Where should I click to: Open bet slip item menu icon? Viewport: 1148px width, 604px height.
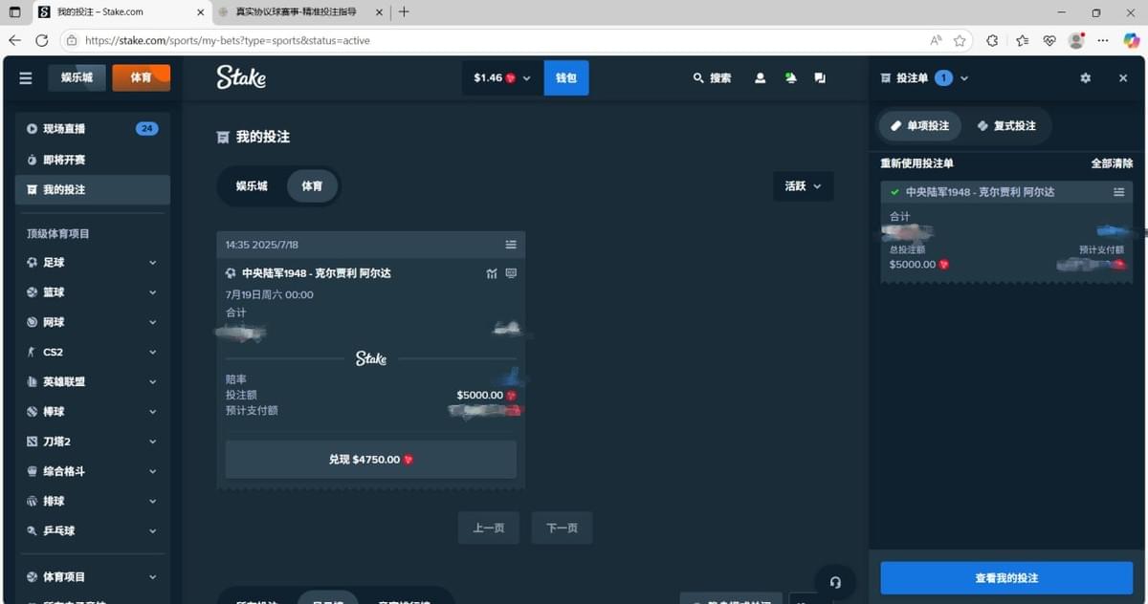pyautogui.click(x=1118, y=192)
